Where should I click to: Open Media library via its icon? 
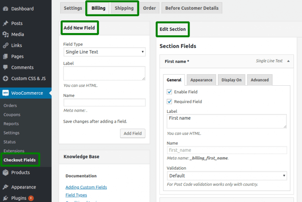point(6,34)
